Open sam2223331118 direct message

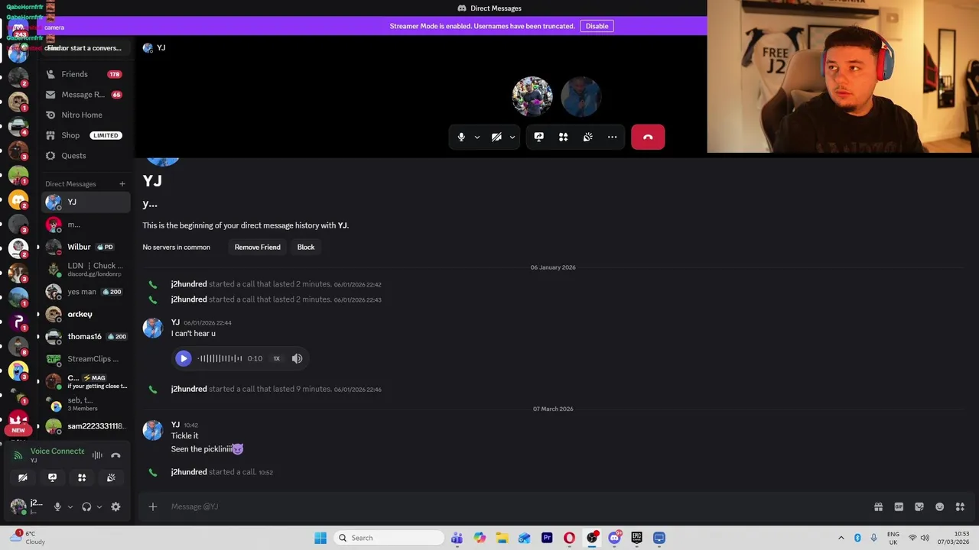click(x=86, y=426)
